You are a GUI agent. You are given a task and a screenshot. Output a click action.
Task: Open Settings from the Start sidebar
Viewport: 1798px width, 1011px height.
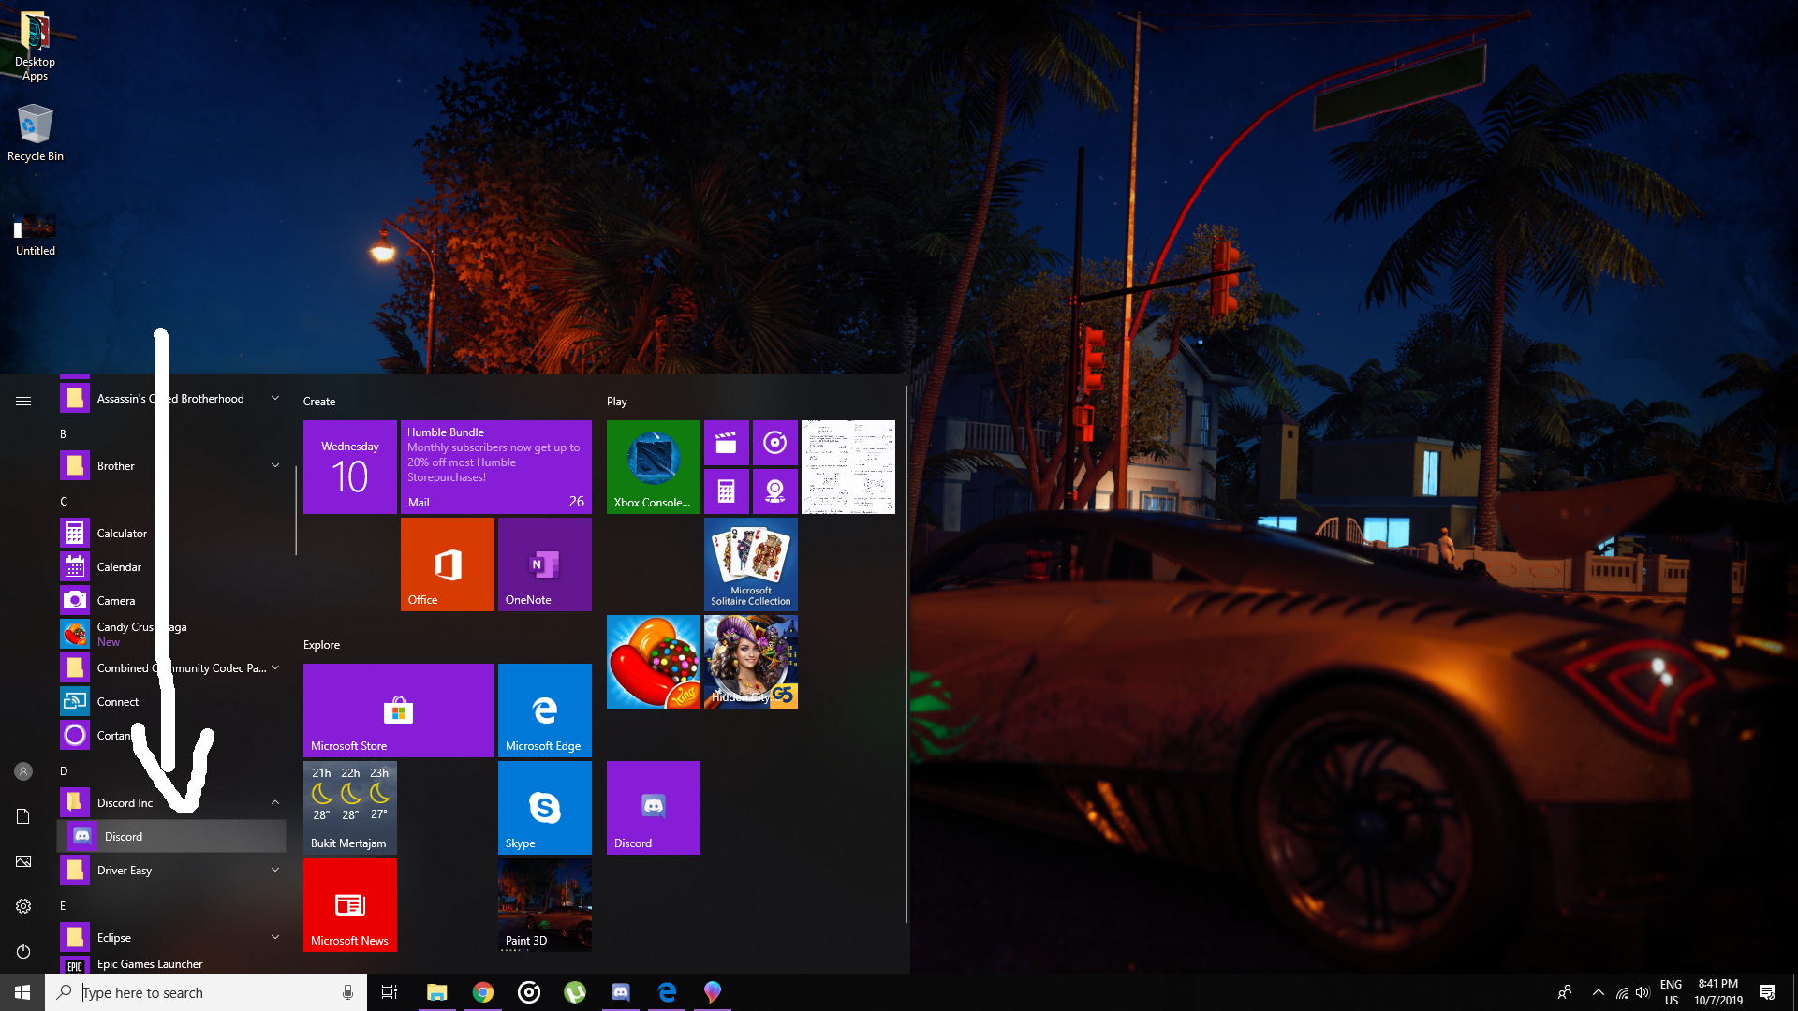pyautogui.click(x=23, y=906)
